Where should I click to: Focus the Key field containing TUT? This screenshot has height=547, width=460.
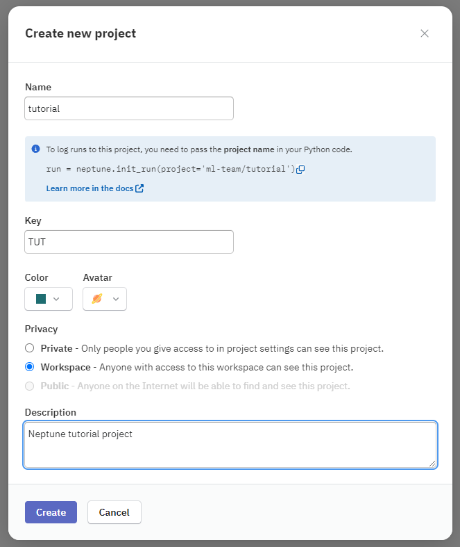coord(129,242)
